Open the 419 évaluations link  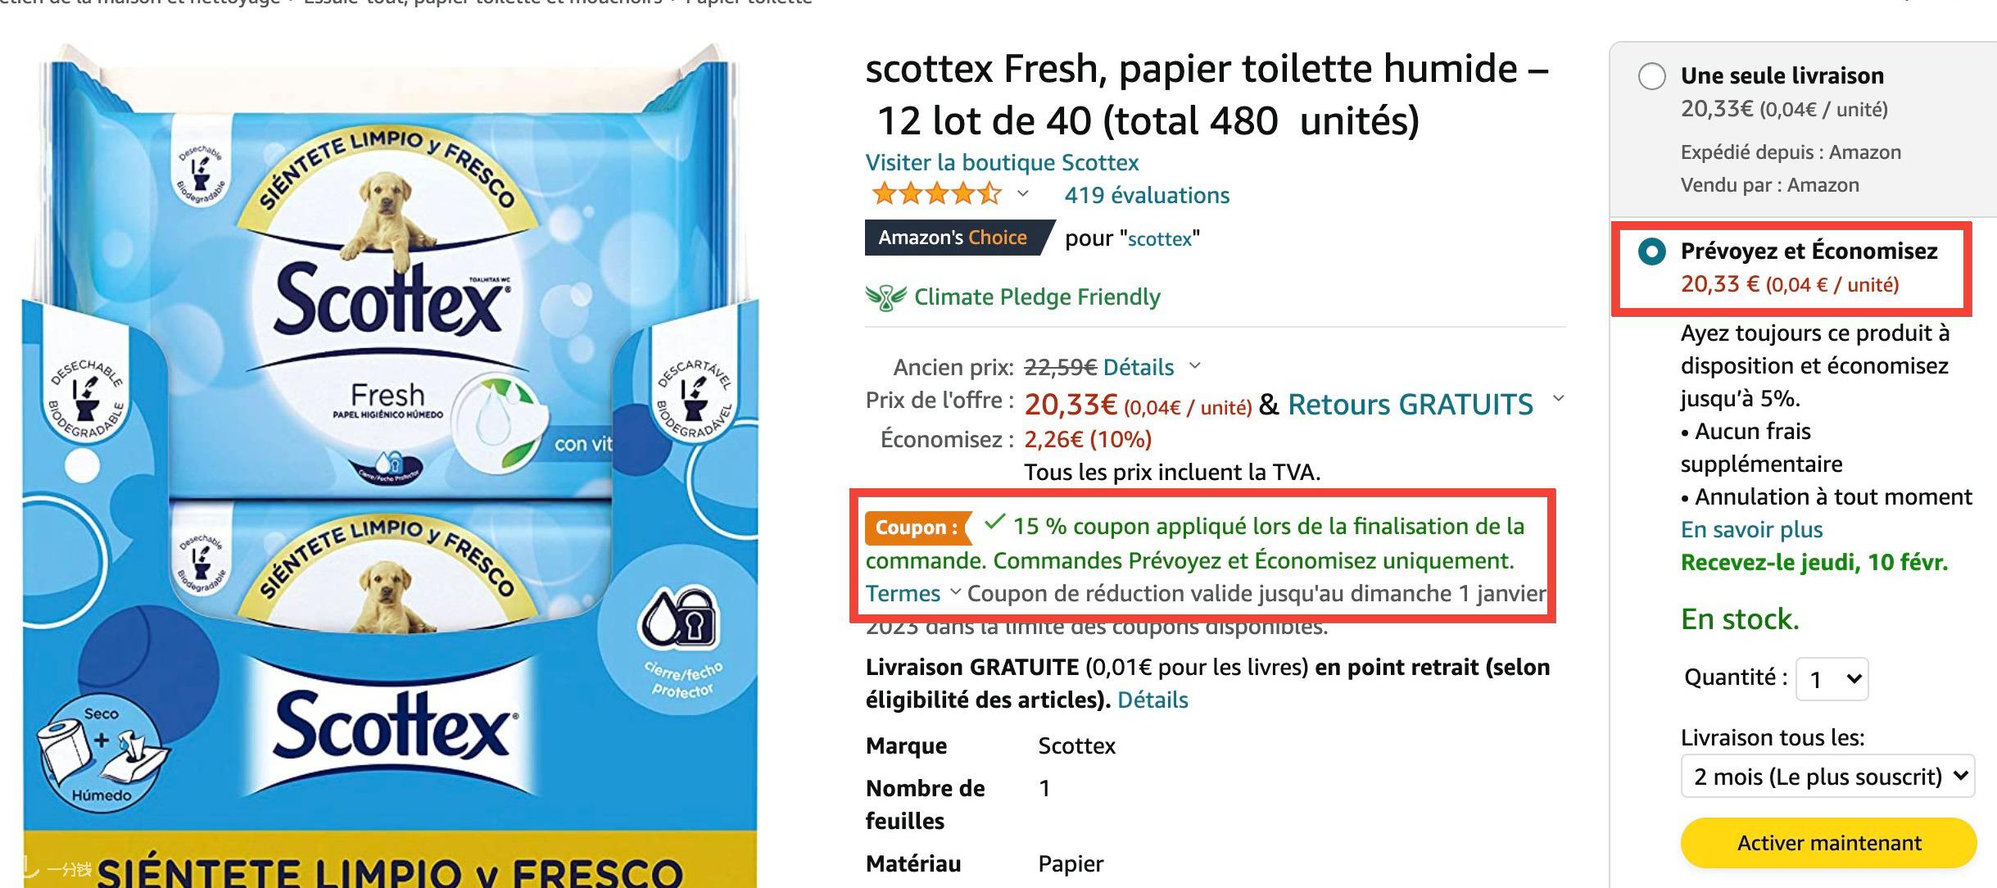tap(1147, 195)
